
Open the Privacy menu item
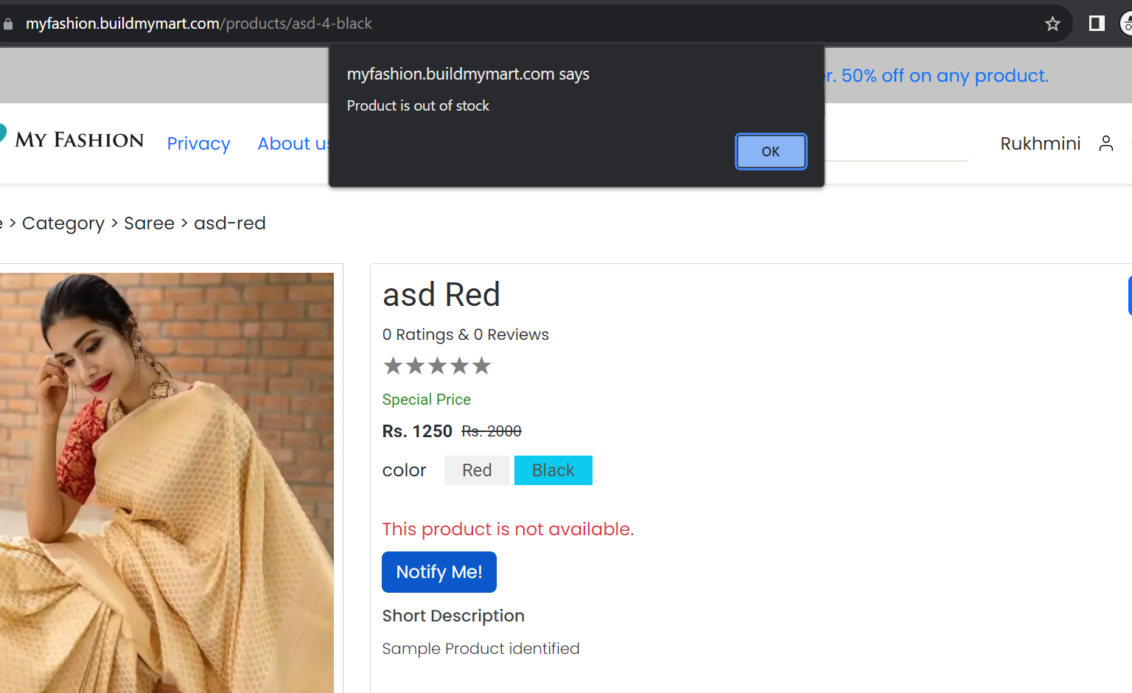[199, 144]
